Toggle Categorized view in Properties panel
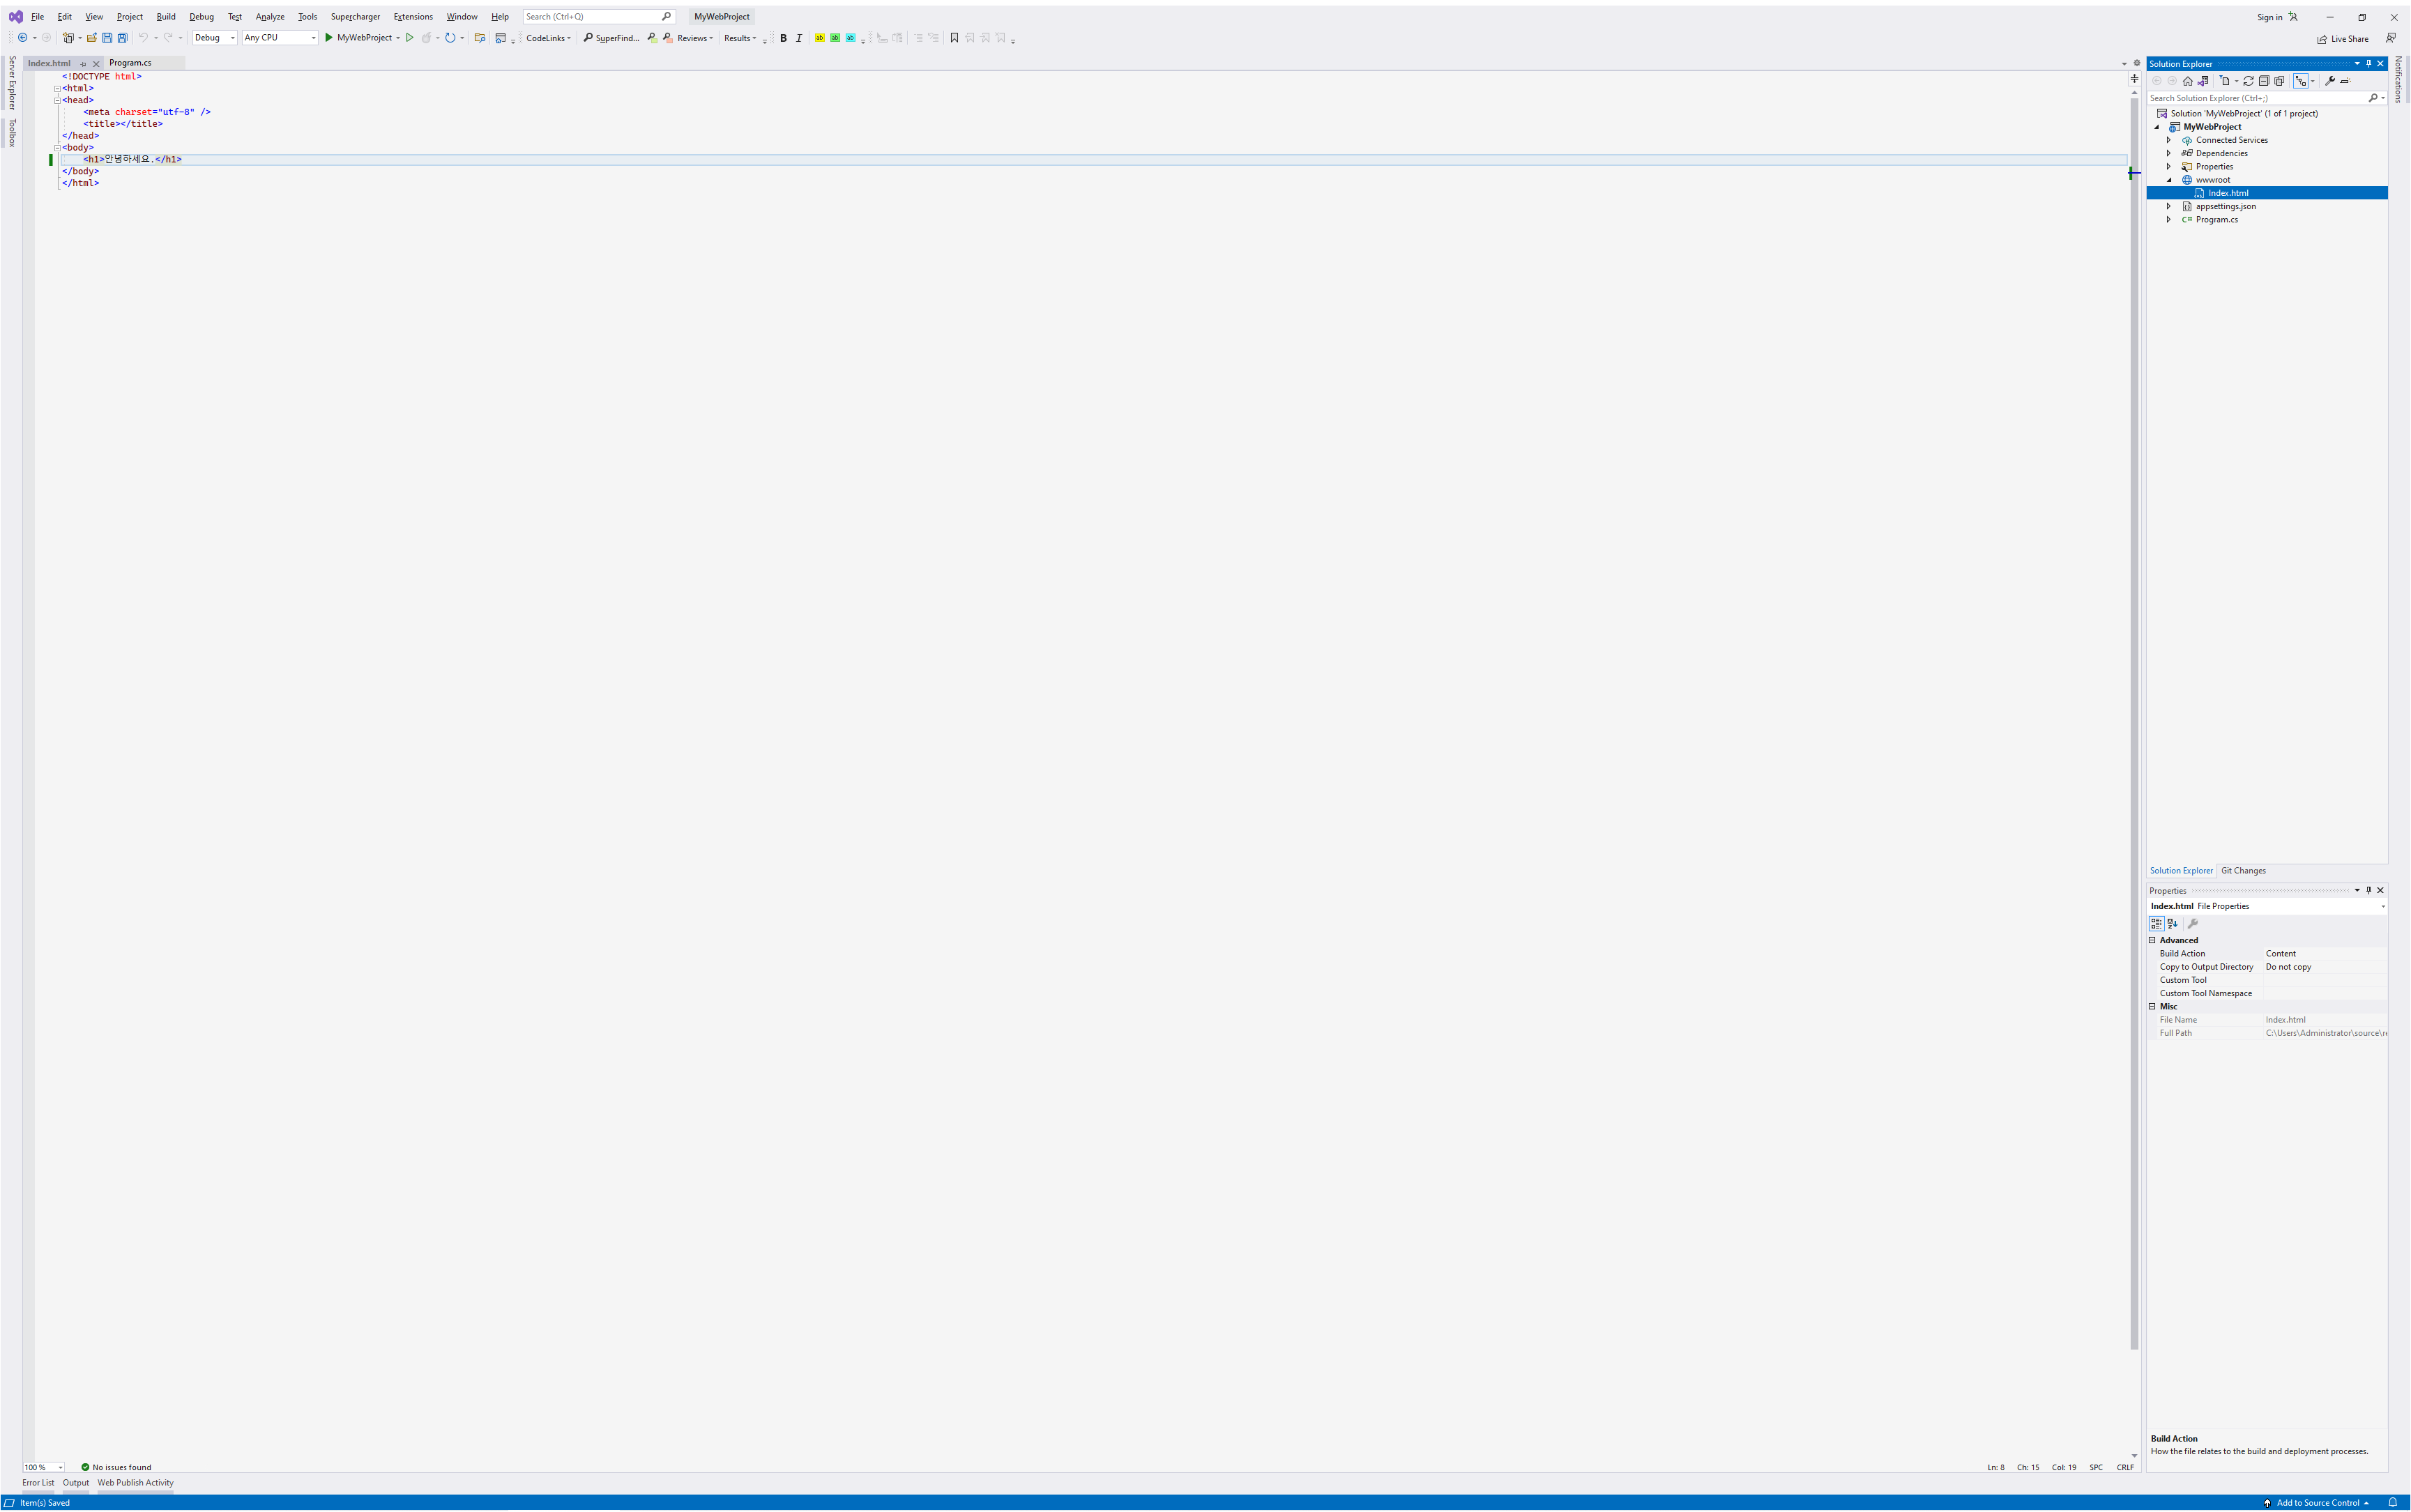This screenshot has height=1512, width=2411. (2156, 924)
